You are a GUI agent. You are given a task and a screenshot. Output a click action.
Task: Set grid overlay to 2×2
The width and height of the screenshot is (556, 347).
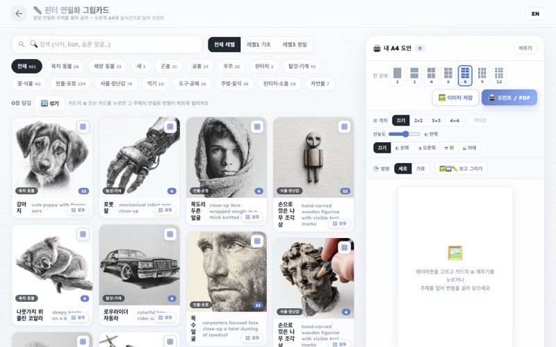[x=418, y=120]
